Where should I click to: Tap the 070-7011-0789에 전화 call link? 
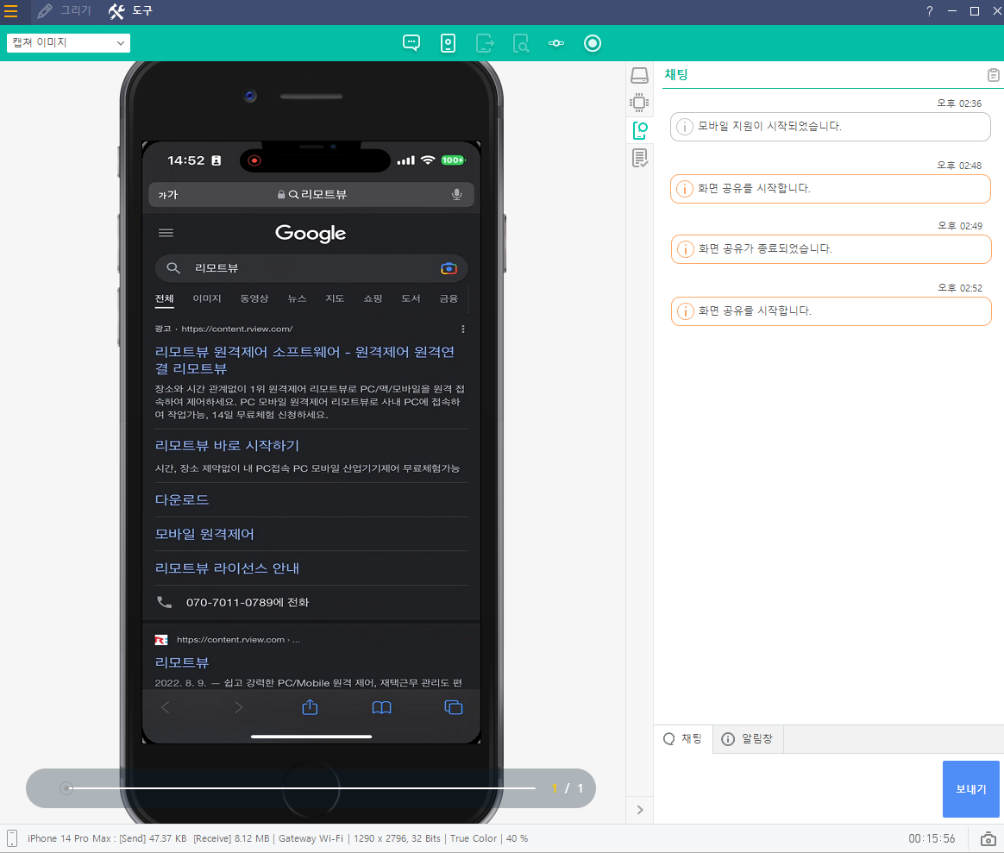[248, 603]
